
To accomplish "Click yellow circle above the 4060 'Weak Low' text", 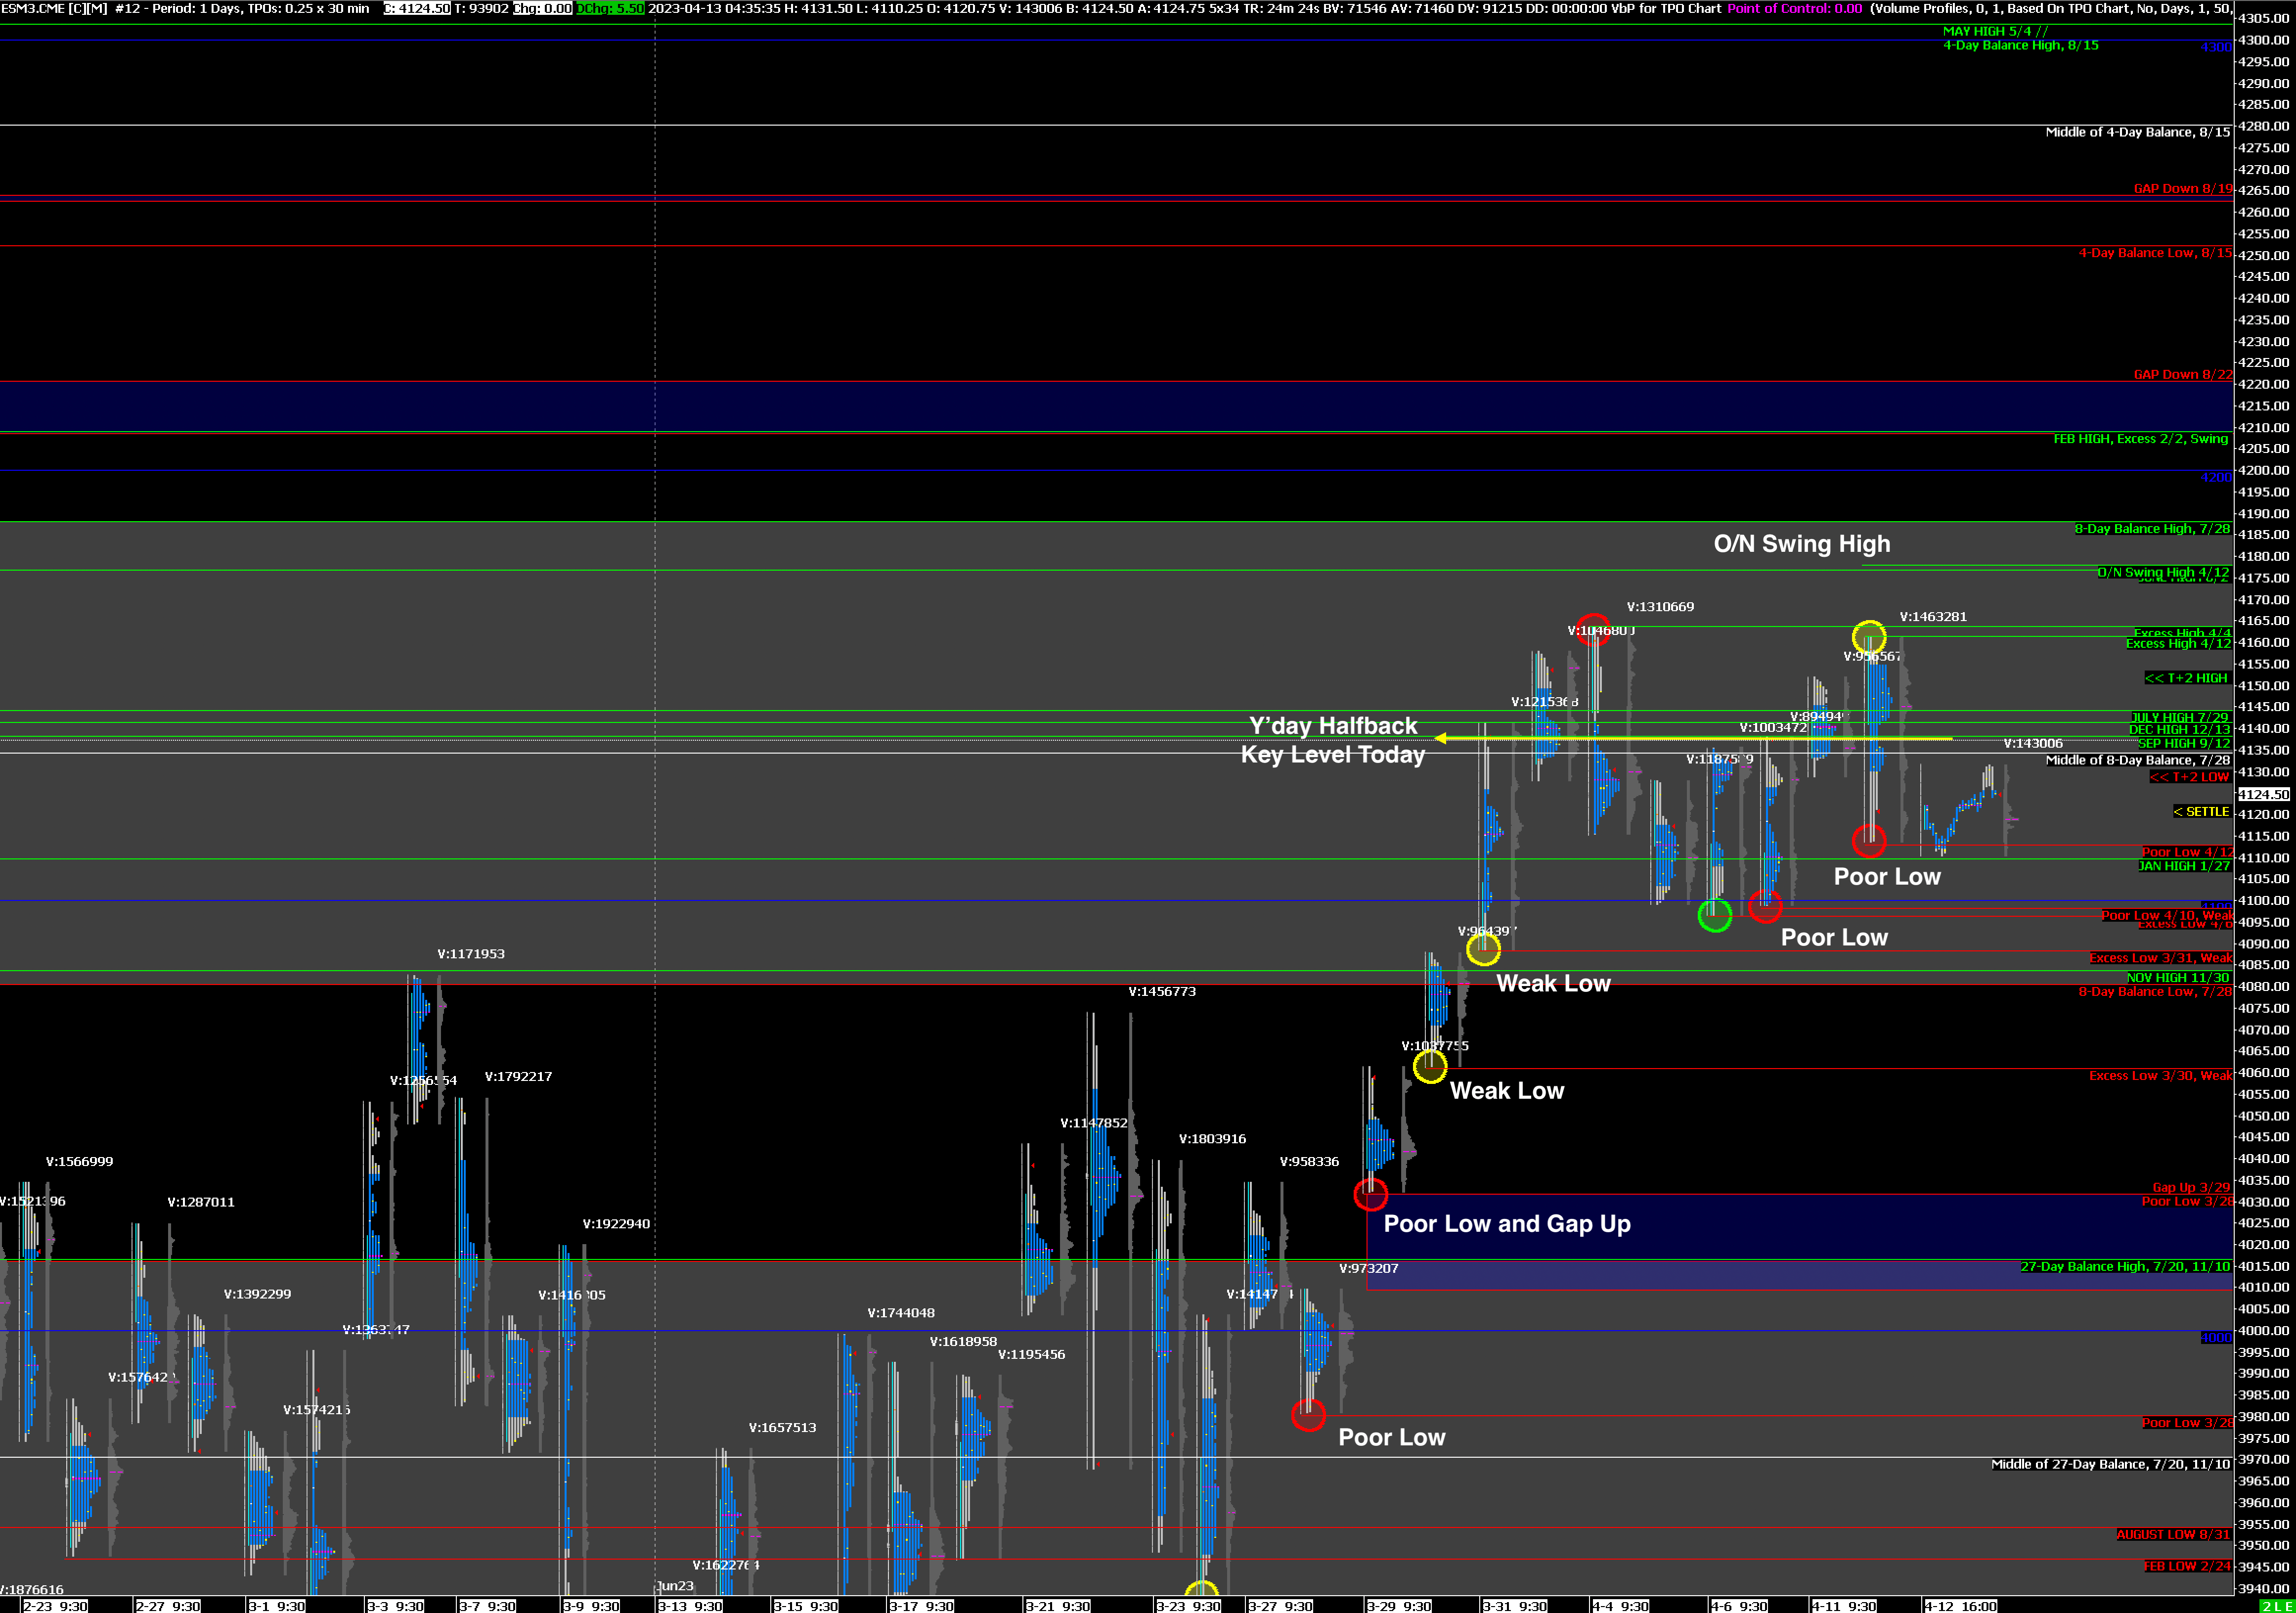I will (x=1430, y=1066).
